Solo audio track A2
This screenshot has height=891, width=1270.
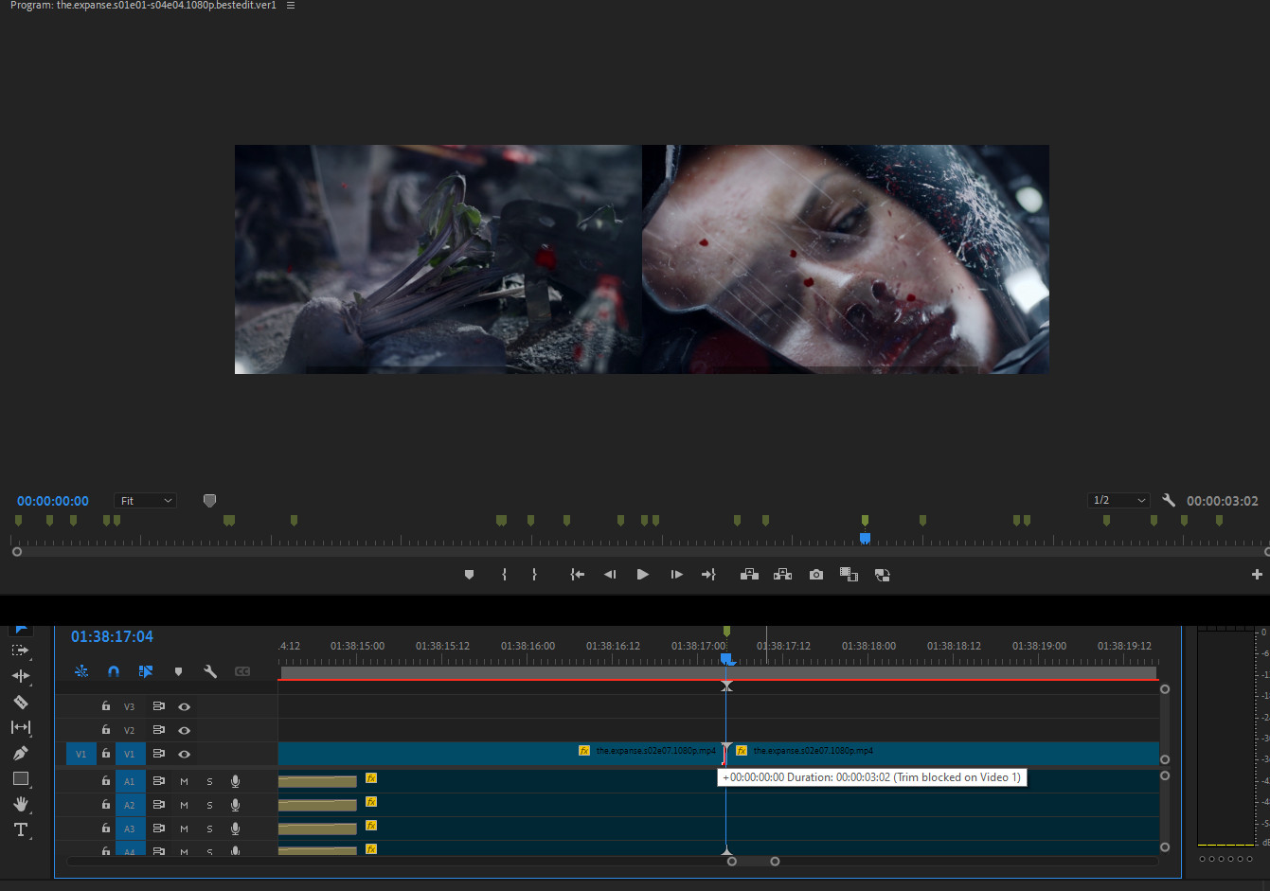[x=209, y=805]
